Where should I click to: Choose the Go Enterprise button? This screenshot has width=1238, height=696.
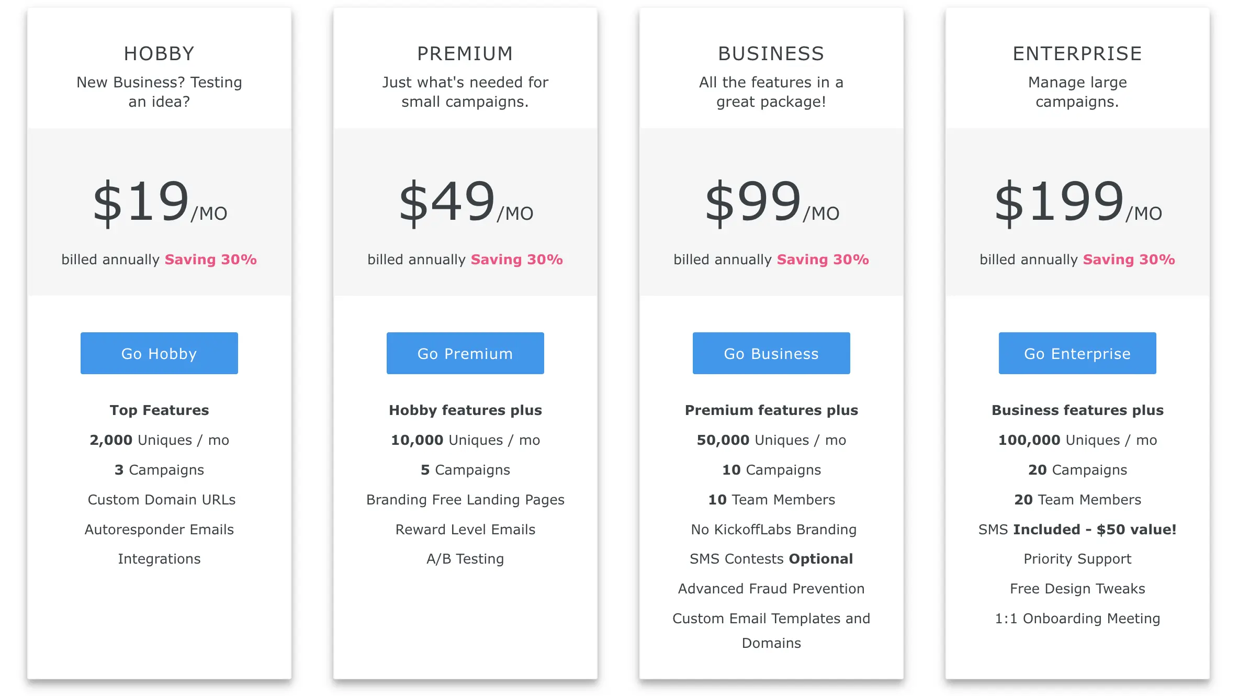tap(1077, 353)
